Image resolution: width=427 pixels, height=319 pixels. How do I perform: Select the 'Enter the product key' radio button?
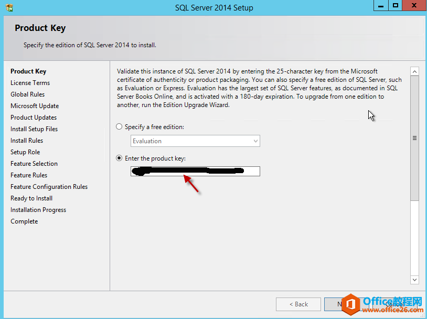tap(119, 158)
